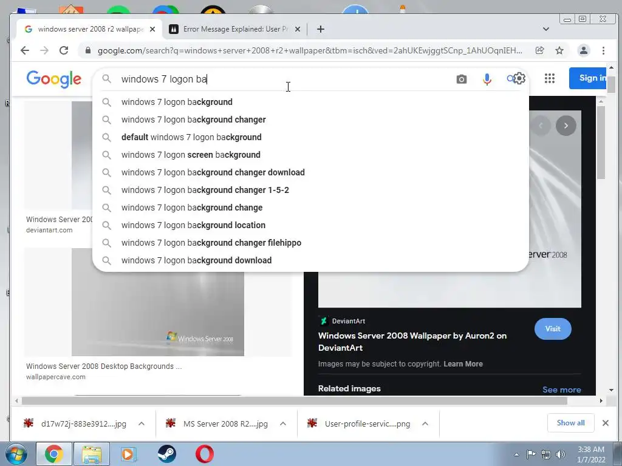Open Learn More copyright link
Image resolution: width=622 pixels, height=466 pixels.
point(463,364)
